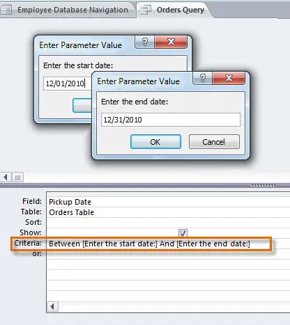Image resolution: width=290 pixels, height=325 pixels.
Task: Open help in the end date dialog
Action: click(203, 78)
